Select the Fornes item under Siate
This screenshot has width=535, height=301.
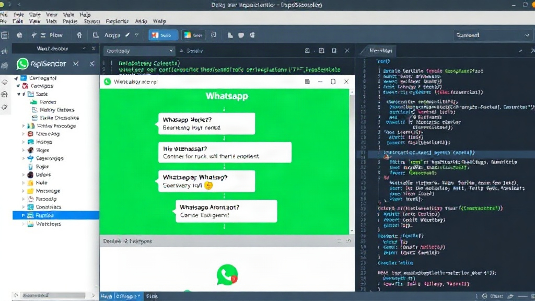point(48,102)
